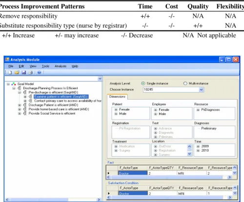
Task: Open the Edit menu
Action: [x=21, y=66]
